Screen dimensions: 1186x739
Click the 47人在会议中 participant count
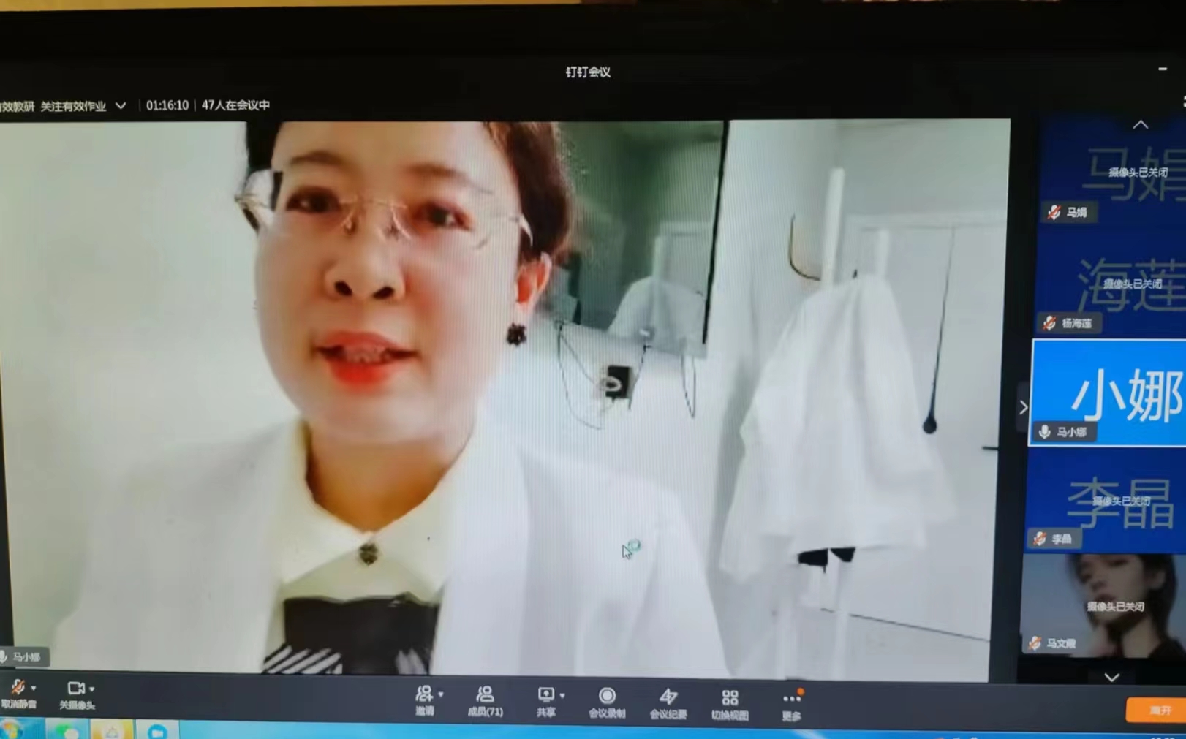pyautogui.click(x=235, y=105)
